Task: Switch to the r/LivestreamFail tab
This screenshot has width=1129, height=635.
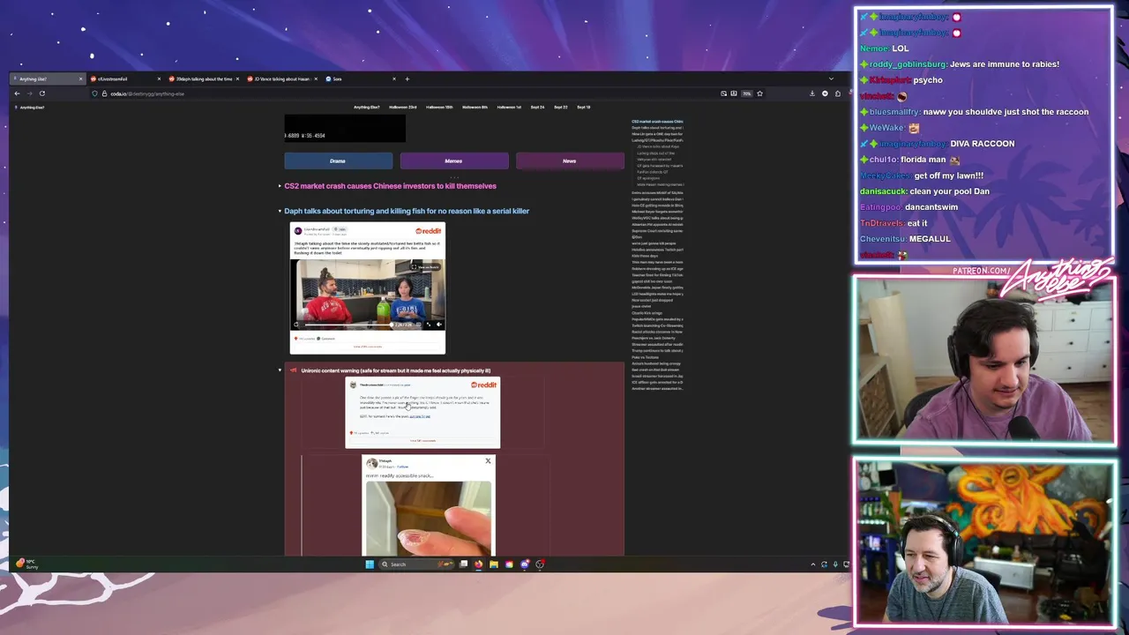Action: pyautogui.click(x=123, y=78)
